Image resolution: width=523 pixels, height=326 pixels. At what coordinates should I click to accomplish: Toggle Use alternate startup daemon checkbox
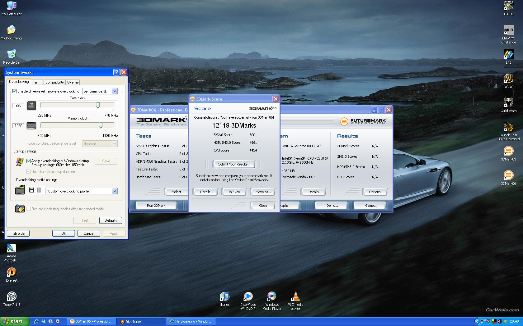coord(29,172)
